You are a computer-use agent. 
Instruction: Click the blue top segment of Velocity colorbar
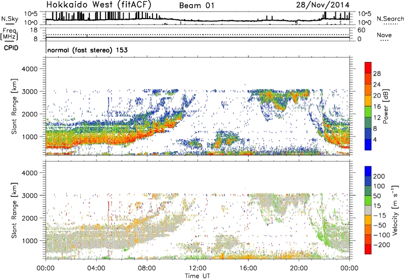(x=368, y=171)
